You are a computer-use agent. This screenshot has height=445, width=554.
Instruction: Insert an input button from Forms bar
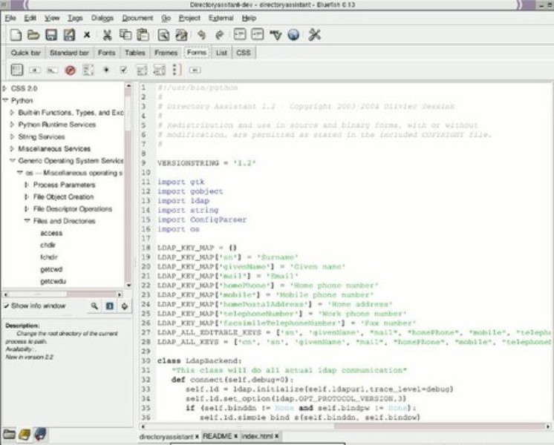pyautogui.click(x=35, y=70)
